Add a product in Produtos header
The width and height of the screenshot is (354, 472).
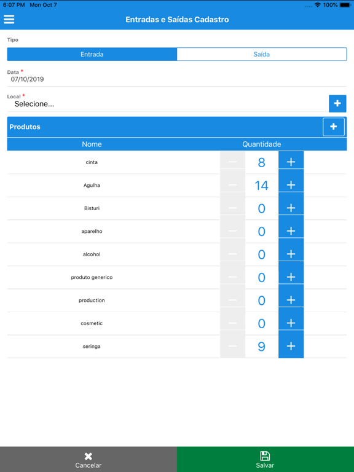[334, 127]
